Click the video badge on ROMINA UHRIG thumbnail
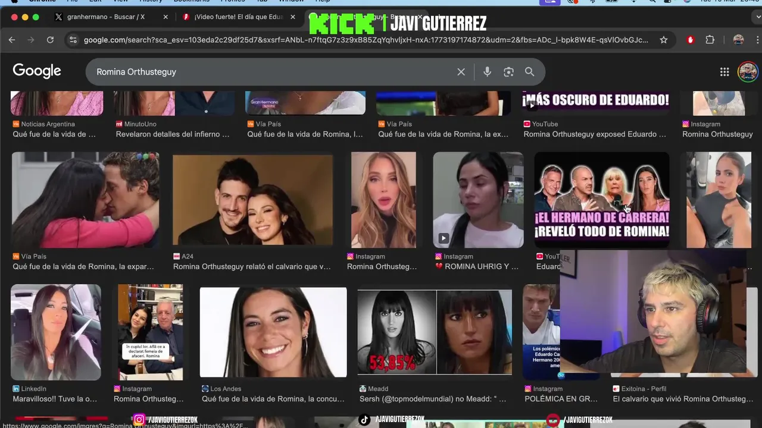 click(x=444, y=238)
